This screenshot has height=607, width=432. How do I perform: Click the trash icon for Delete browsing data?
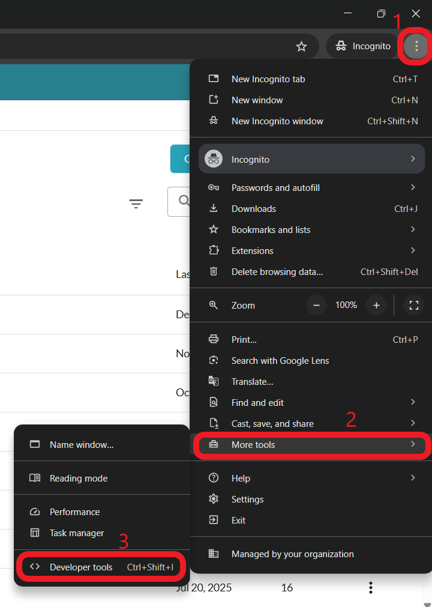pyautogui.click(x=214, y=271)
